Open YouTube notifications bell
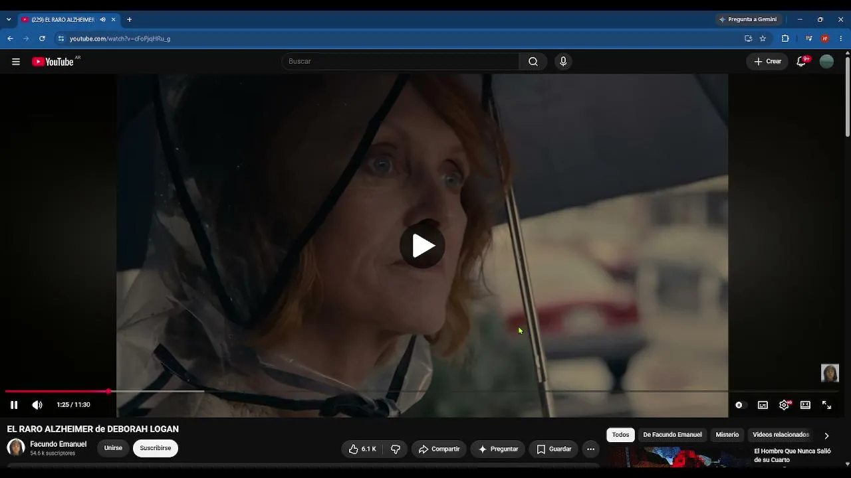 click(802, 62)
